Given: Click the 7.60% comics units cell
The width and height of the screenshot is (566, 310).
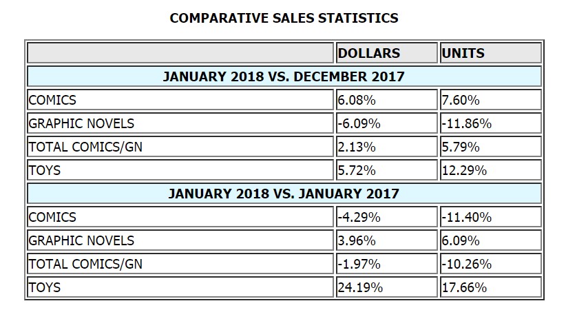Looking at the screenshot, I should tap(490, 100).
